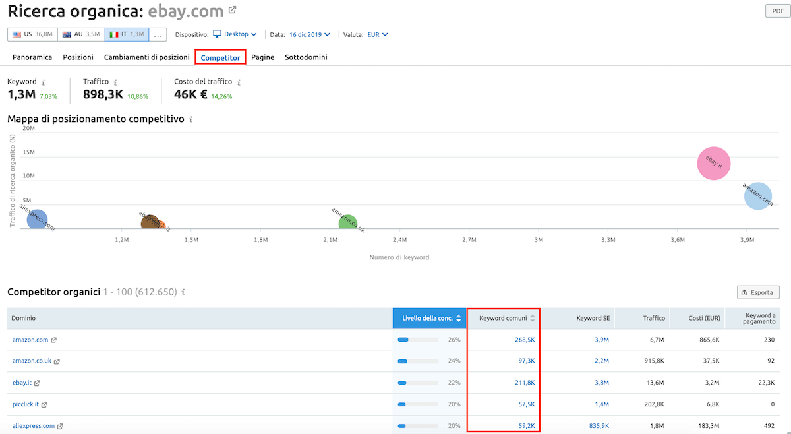Click the Desktop monitor icon near Dispositivo

[x=218, y=34]
